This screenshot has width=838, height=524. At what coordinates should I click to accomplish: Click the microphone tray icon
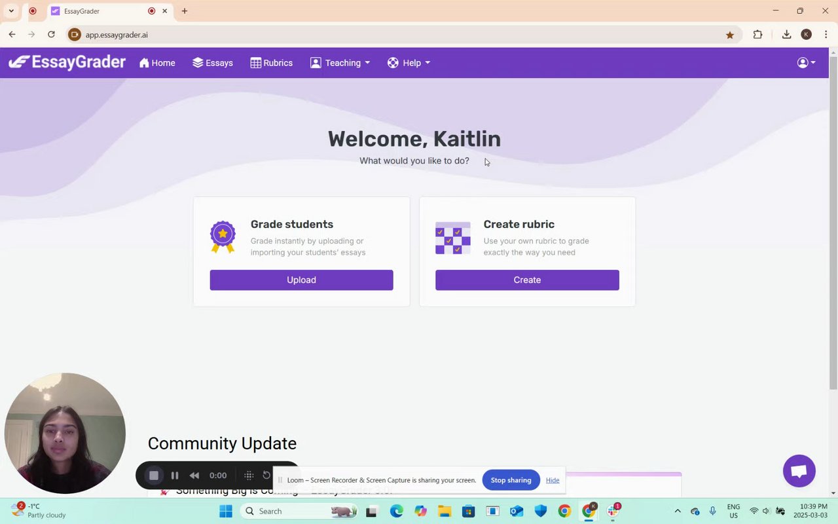click(x=713, y=511)
